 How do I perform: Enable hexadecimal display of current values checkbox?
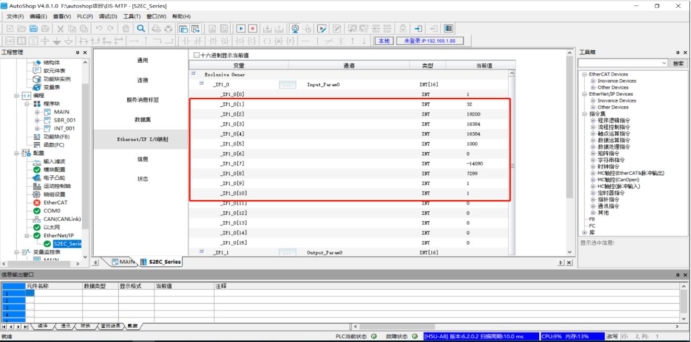coord(196,55)
